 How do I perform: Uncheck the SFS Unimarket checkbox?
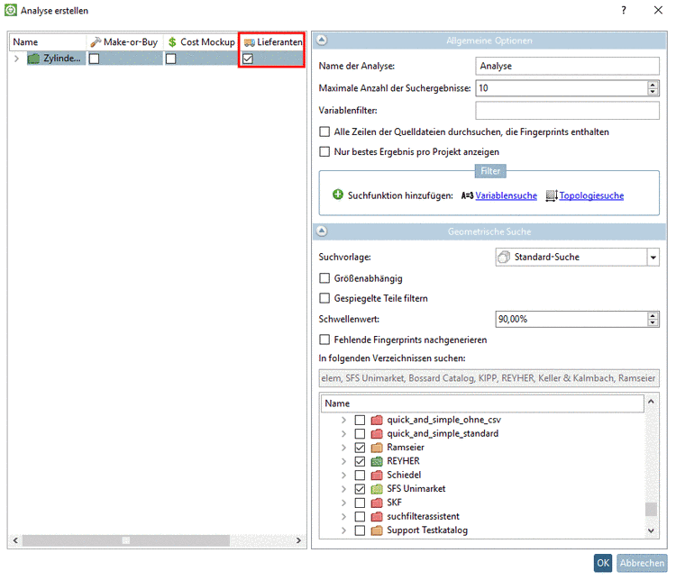click(x=360, y=489)
